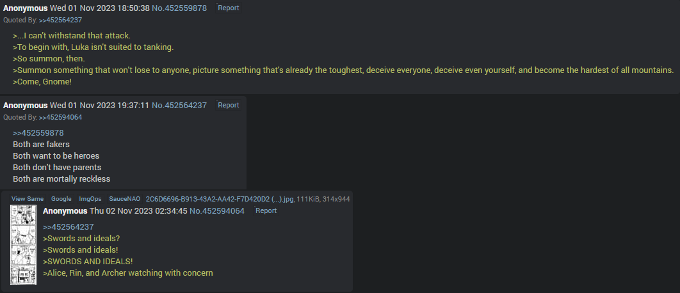Report post No.452564237
680x293 pixels.
(228, 105)
